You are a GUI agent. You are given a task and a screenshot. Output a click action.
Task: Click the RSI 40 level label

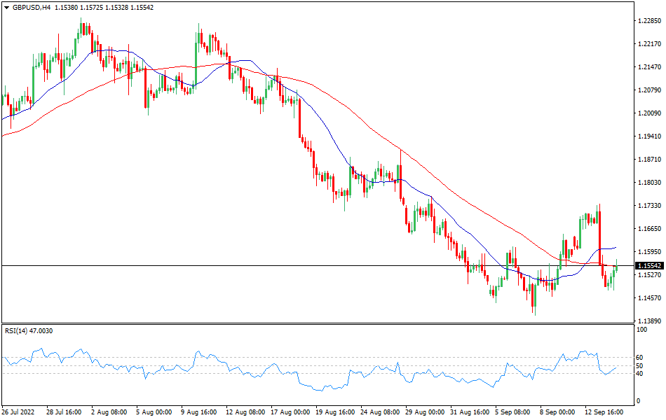point(639,373)
